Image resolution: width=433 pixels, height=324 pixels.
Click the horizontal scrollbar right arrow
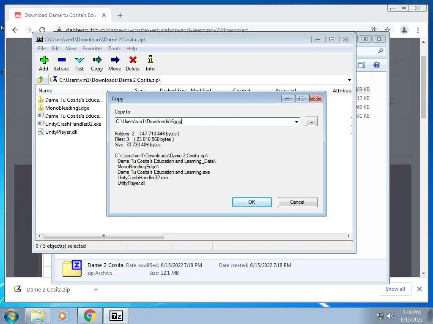tap(348, 236)
